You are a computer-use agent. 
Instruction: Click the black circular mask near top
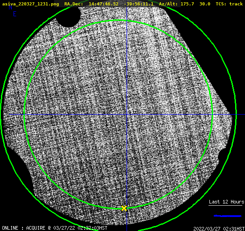pos(68,17)
